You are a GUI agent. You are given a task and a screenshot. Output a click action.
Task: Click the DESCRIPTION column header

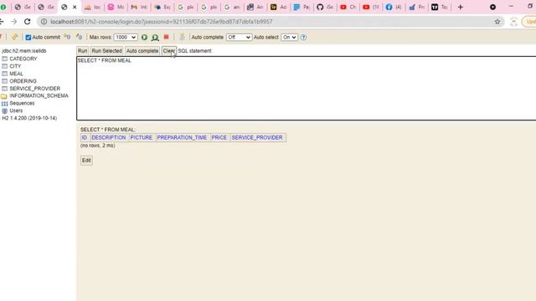[x=109, y=137]
